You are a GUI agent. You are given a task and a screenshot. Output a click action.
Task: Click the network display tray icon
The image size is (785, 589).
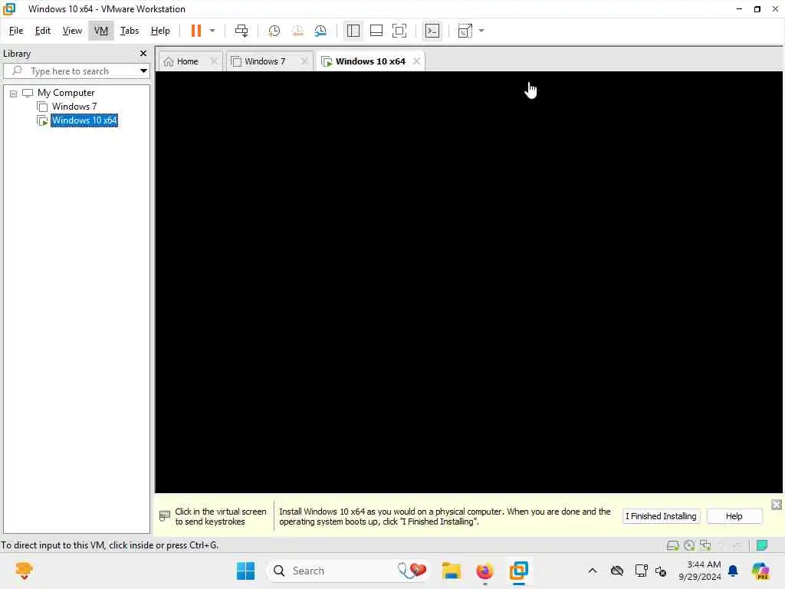tap(641, 571)
